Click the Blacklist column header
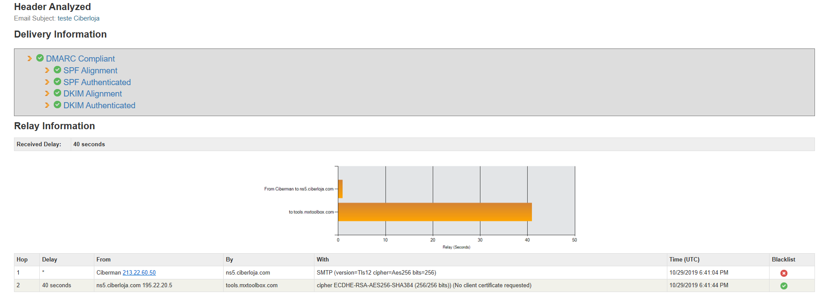825x306 pixels. coord(783,259)
